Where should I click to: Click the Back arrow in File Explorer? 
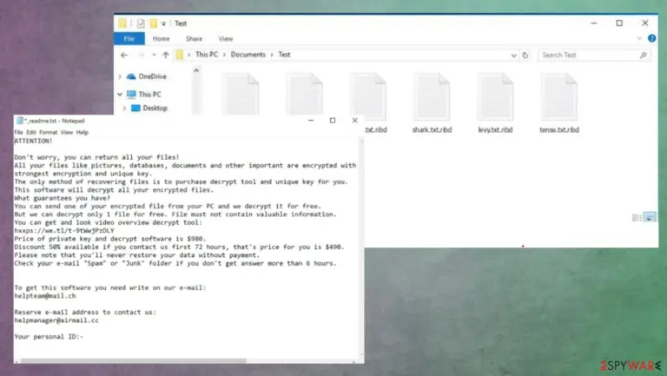(x=124, y=55)
